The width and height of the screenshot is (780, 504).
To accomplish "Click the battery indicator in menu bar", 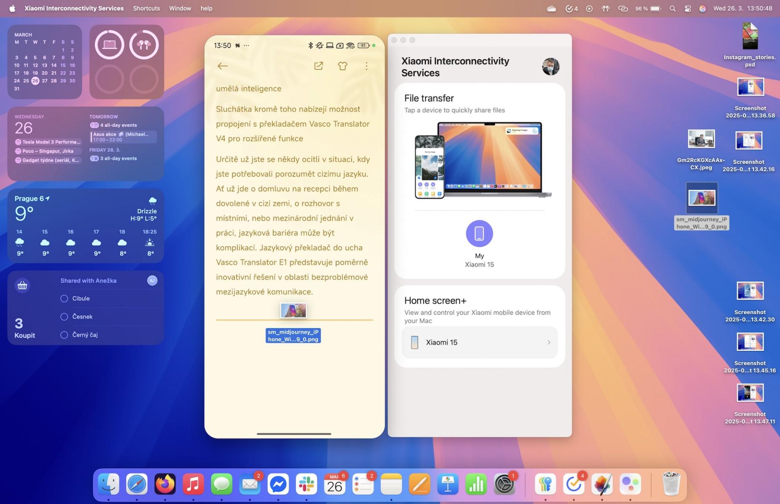I will [648, 8].
